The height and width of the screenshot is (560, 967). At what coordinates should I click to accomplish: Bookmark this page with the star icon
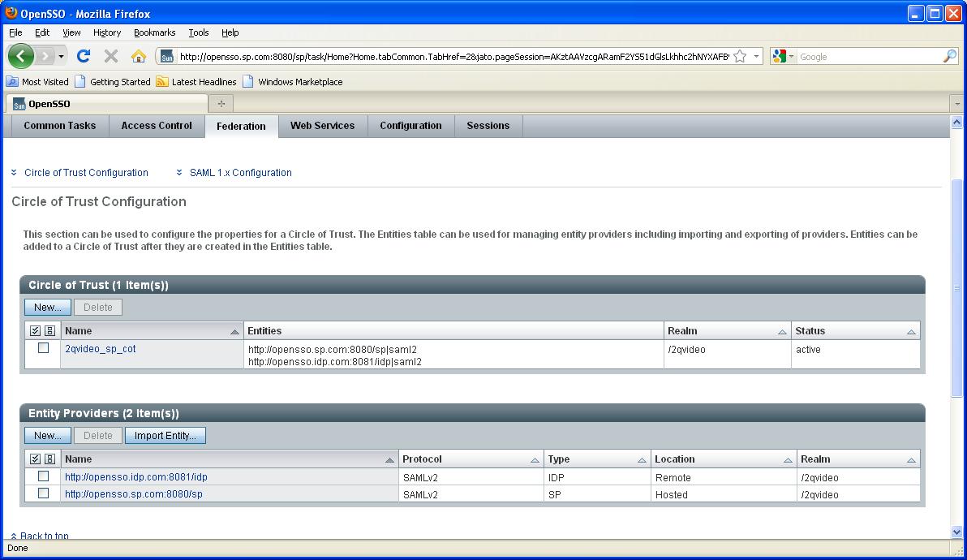tap(740, 56)
